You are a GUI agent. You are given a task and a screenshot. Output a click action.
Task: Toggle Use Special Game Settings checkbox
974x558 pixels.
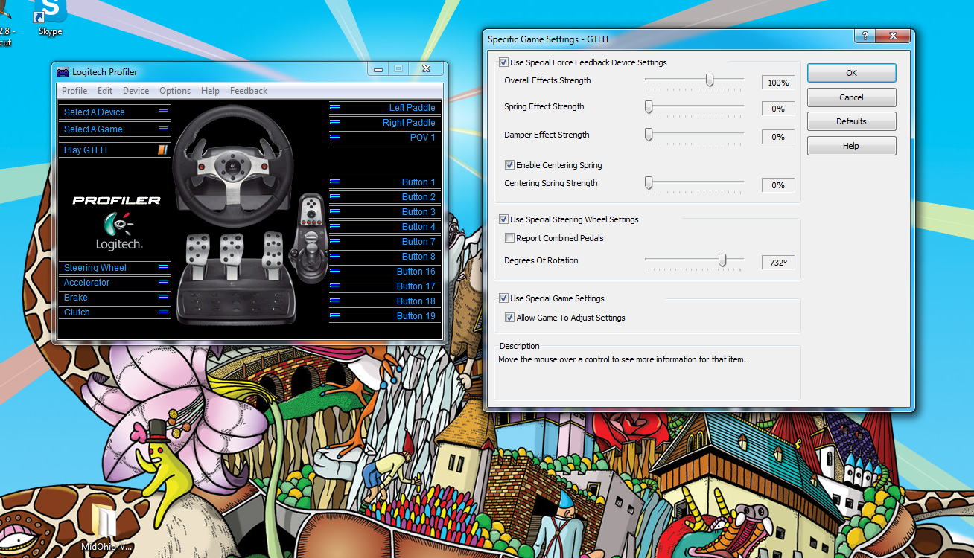pyautogui.click(x=504, y=298)
